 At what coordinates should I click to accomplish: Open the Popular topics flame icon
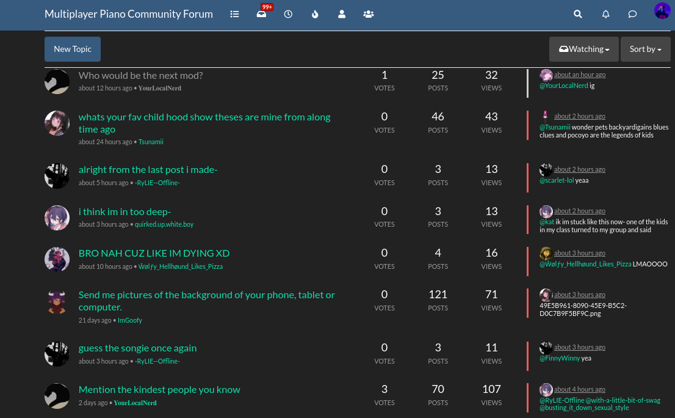click(315, 14)
